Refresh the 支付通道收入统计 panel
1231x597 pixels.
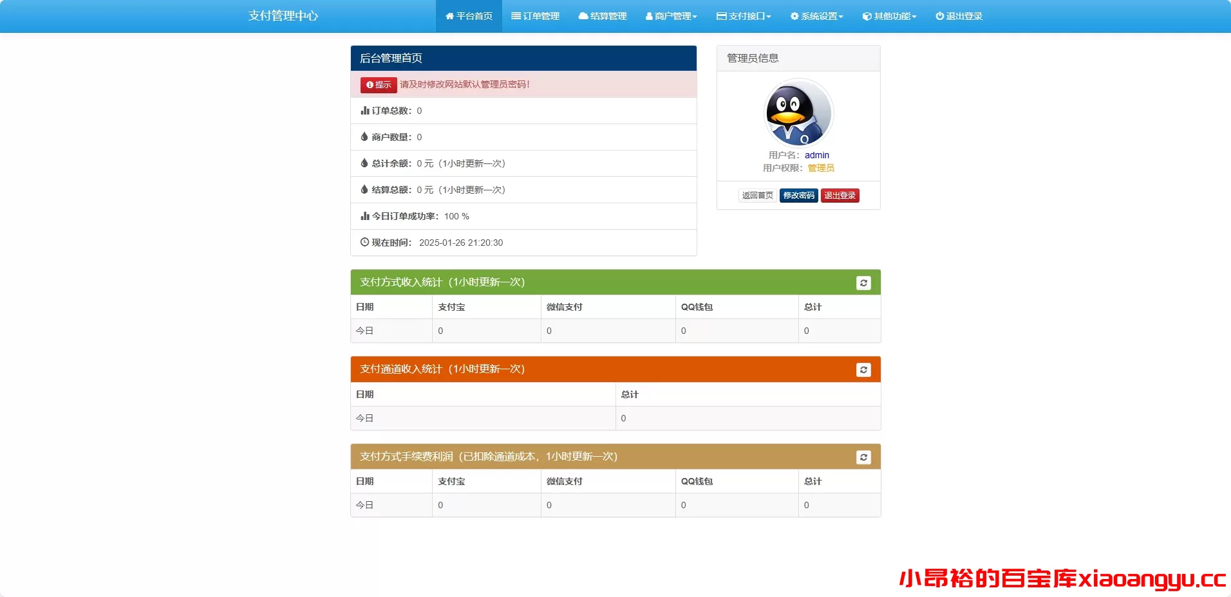(864, 369)
